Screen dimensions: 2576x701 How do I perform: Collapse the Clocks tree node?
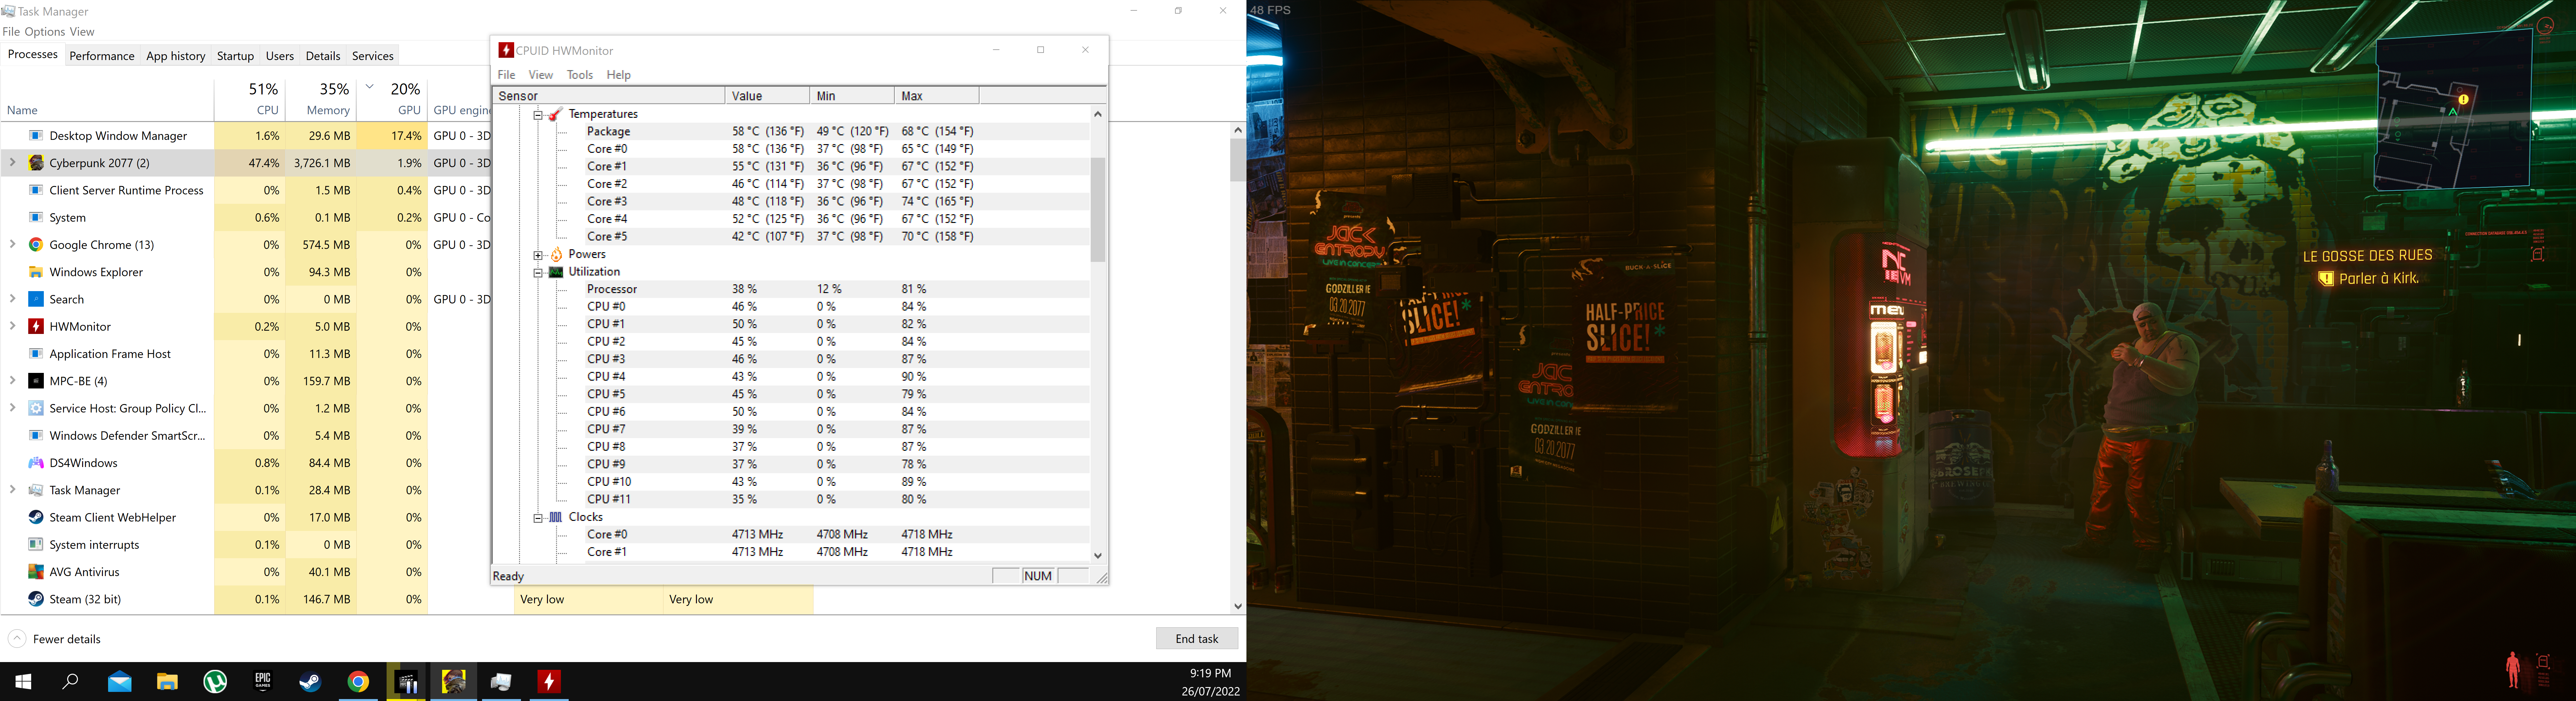pos(538,518)
